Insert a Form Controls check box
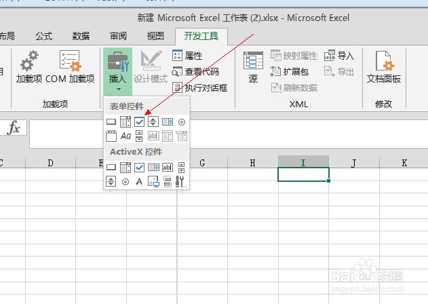Viewport: 428px width, 304px height. 139,122
